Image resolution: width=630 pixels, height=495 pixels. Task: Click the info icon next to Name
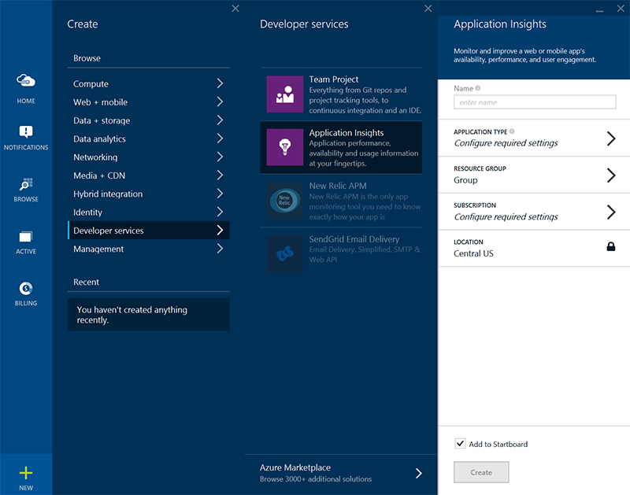[478, 88]
